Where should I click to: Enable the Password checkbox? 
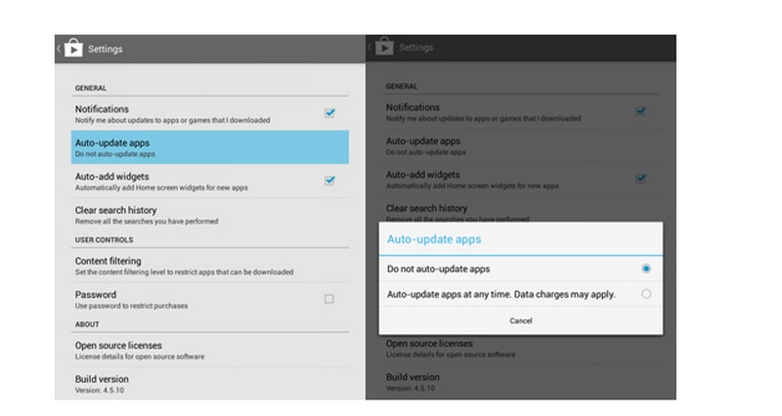[x=329, y=299]
